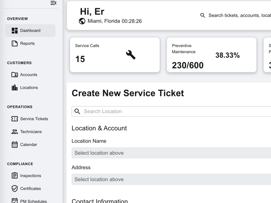Click the Calendar icon in sidebar

pyautogui.click(x=15, y=145)
